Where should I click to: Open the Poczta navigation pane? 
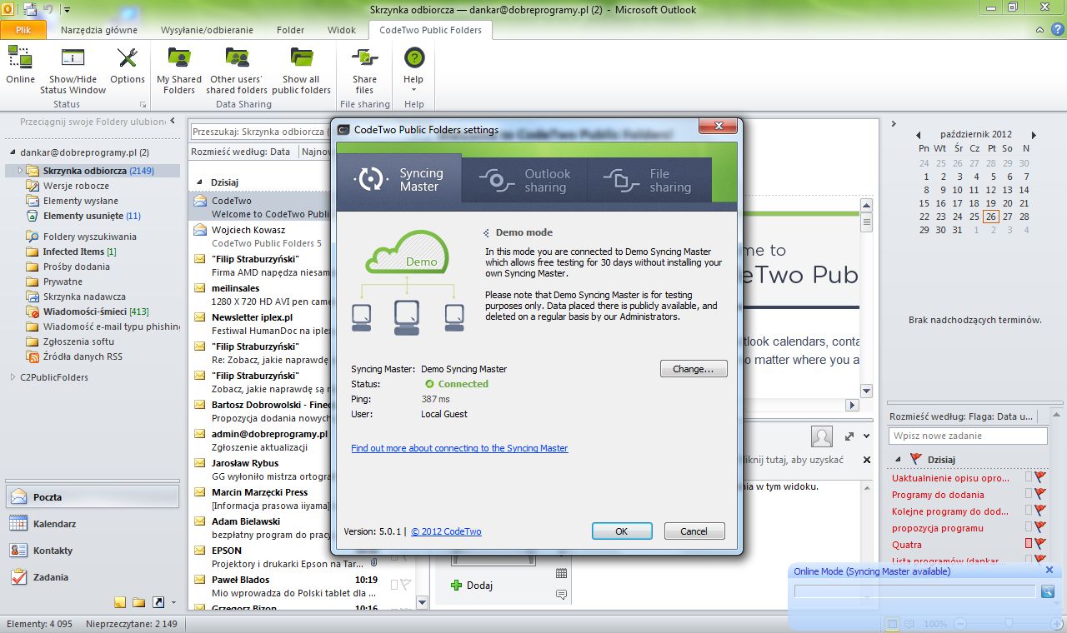93,496
